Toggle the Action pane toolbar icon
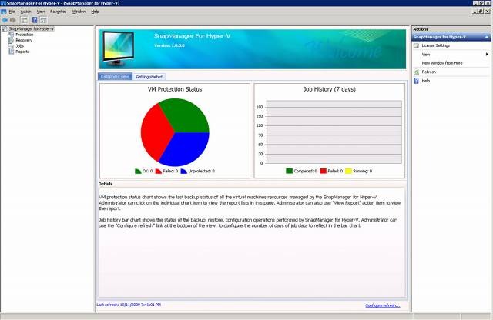The height and width of the screenshot is (320, 493). [43, 20]
